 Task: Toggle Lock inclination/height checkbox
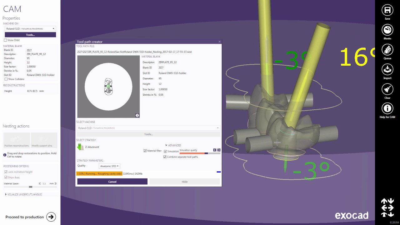(6, 172)
